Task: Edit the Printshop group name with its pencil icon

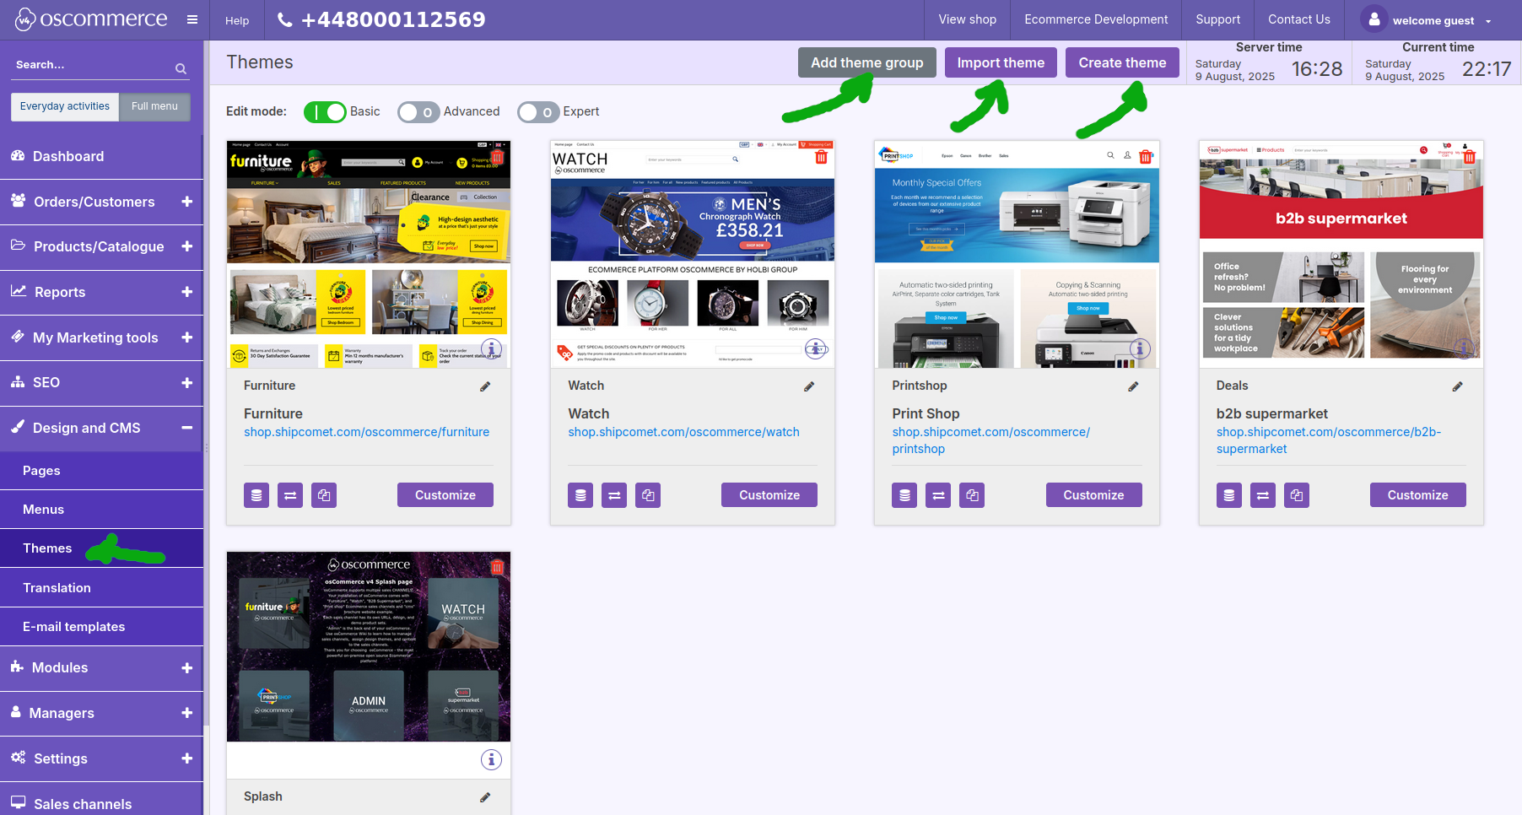Action: [x=1133, y=386]
